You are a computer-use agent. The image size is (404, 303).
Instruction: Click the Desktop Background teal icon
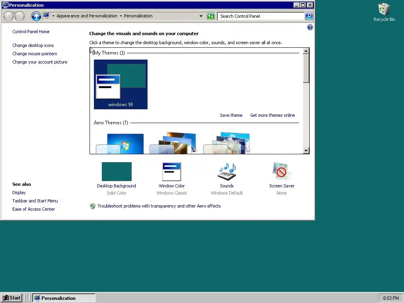(116, 171)
